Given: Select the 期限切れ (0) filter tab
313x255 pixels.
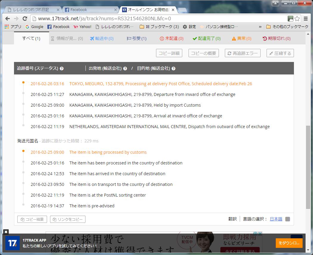Looking at the screenshot, I should pos(276,38).
